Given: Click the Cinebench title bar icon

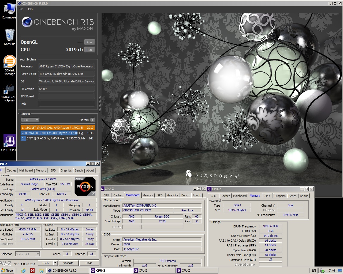Looking at the screenshot, I should [x=20, y=3].
